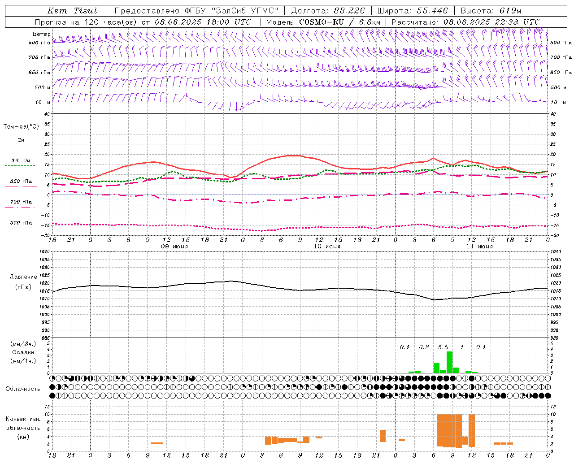Click the 850 гПа temperature legend entry
This screenshot has height=459, width=574.
coord(21,182)
